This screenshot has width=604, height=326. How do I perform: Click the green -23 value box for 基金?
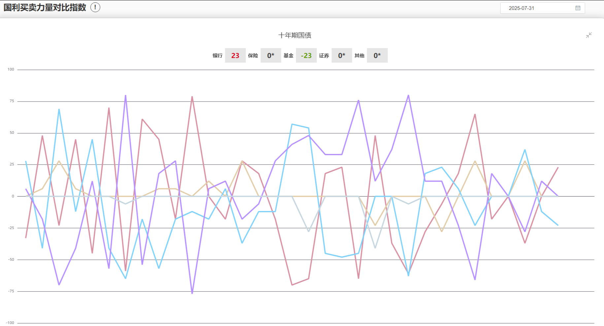(306, 55)
